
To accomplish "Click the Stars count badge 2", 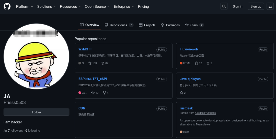I will coord(202,25).
